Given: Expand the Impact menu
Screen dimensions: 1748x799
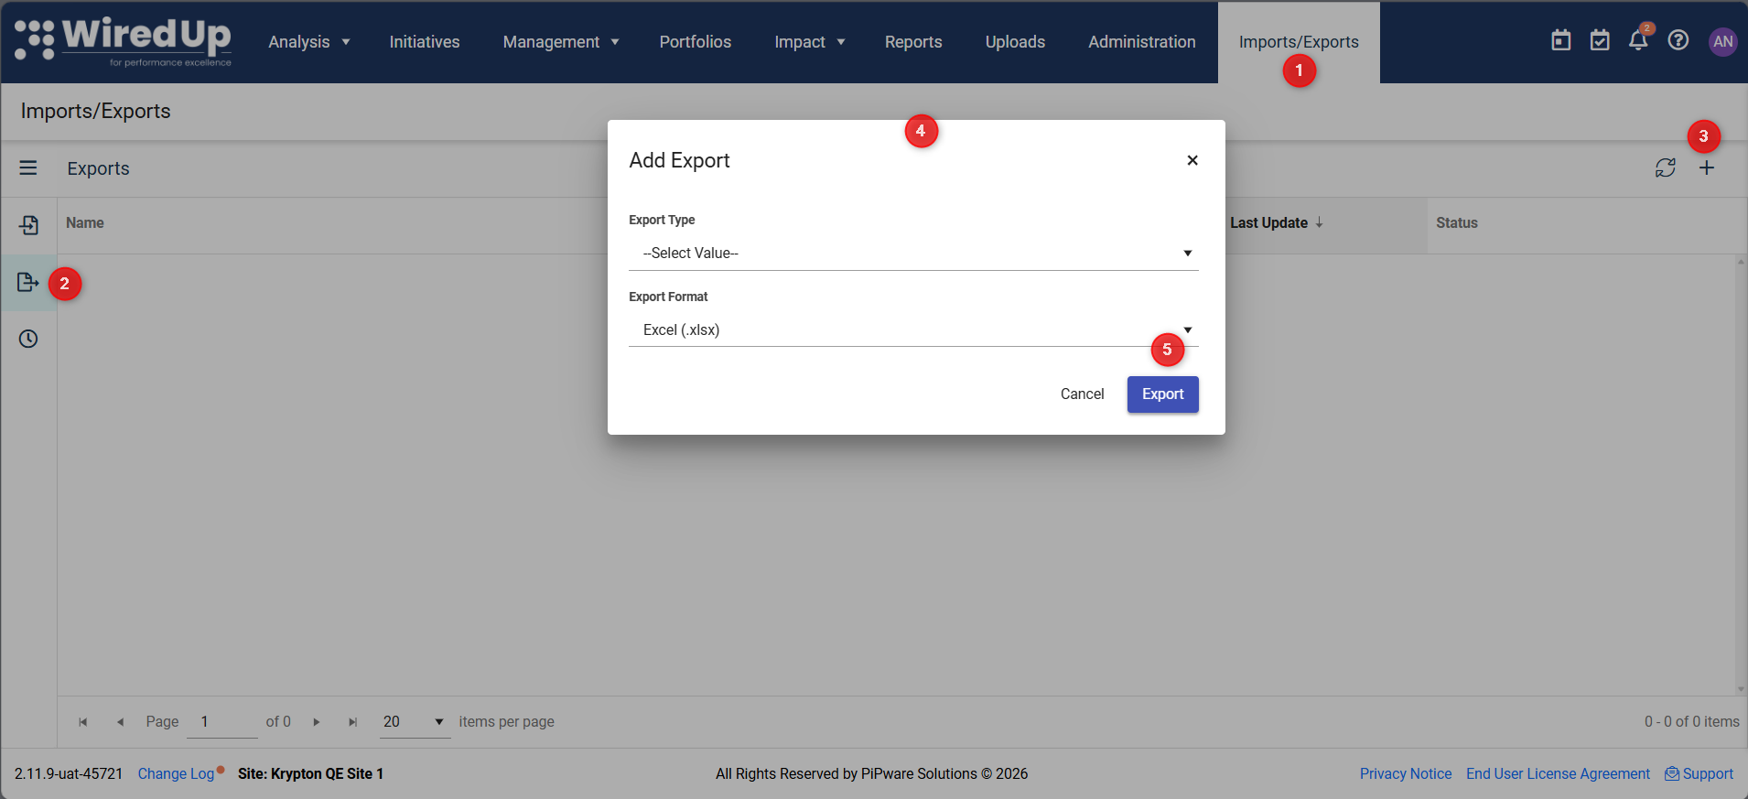Looking at the screenshot, I should (809, 42).
